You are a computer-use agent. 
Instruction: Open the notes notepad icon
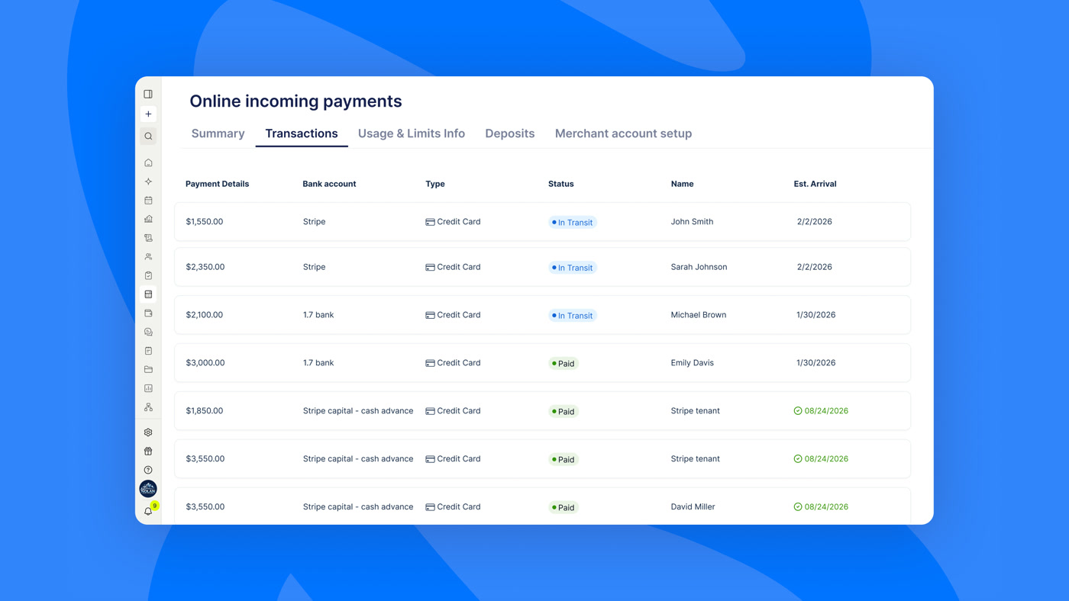click(x=148, y=351)
